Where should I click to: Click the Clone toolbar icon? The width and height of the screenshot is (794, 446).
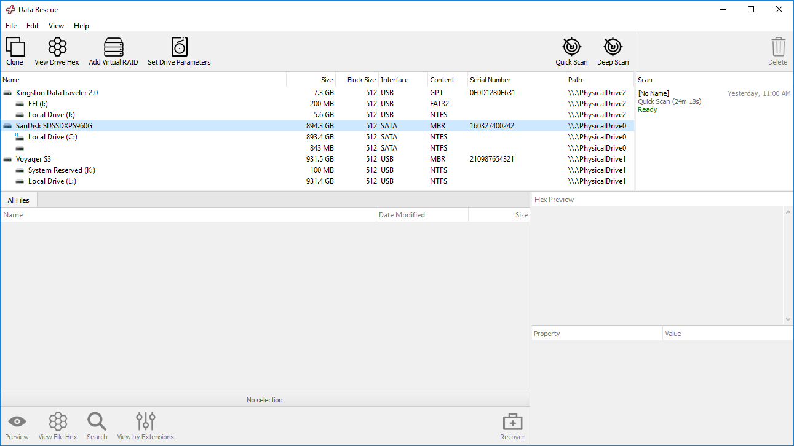pos(15,47)
